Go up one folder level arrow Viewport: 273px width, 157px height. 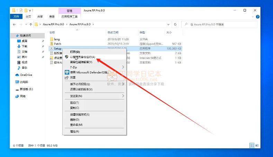tap(31, 25)
